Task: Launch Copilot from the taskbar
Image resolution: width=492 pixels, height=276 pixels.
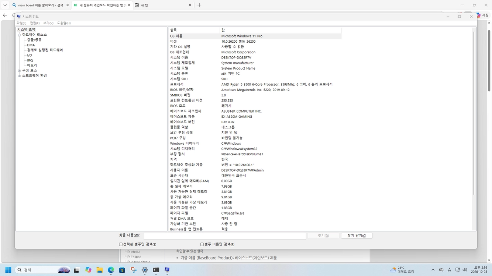Action: 88,270
